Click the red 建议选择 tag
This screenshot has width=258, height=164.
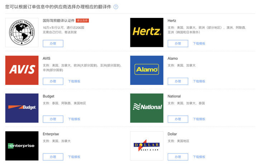point(82,20)
